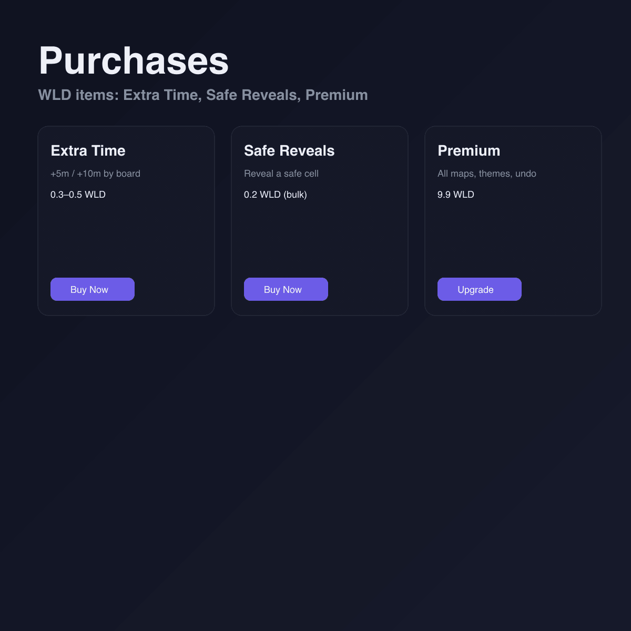Click empty space inside the Extra Time card
The width and height of the screenshot is (631, 631).
(126, 237)
